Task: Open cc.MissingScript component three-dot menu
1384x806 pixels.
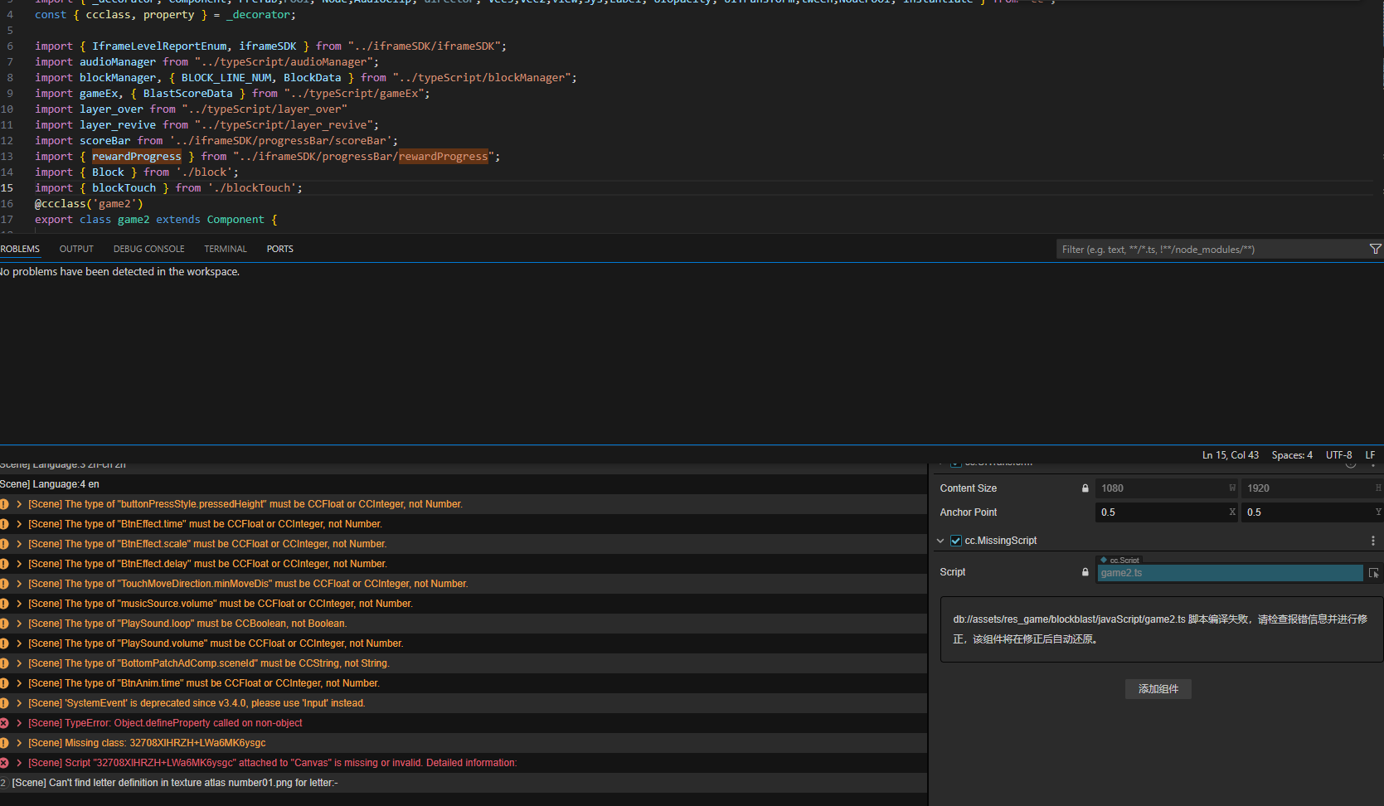Action: point(1372,541)
